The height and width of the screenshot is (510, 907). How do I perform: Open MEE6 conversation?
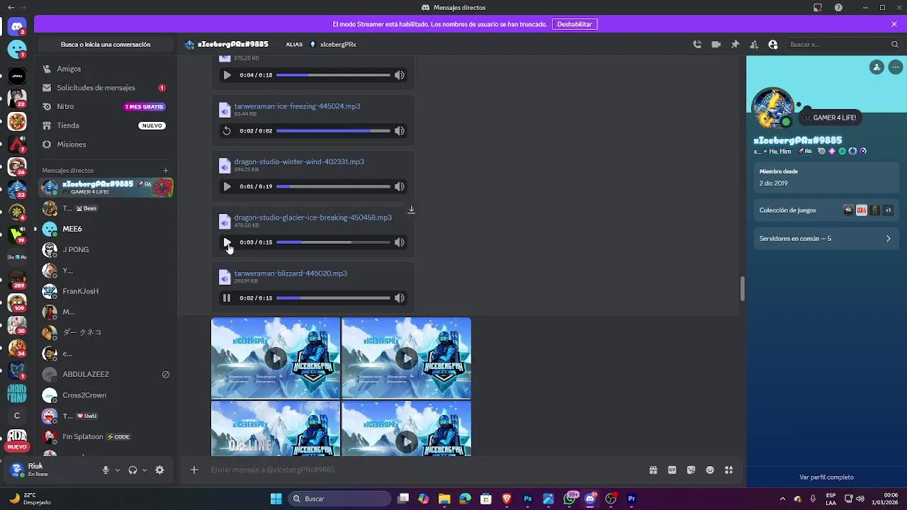(106, 229)
